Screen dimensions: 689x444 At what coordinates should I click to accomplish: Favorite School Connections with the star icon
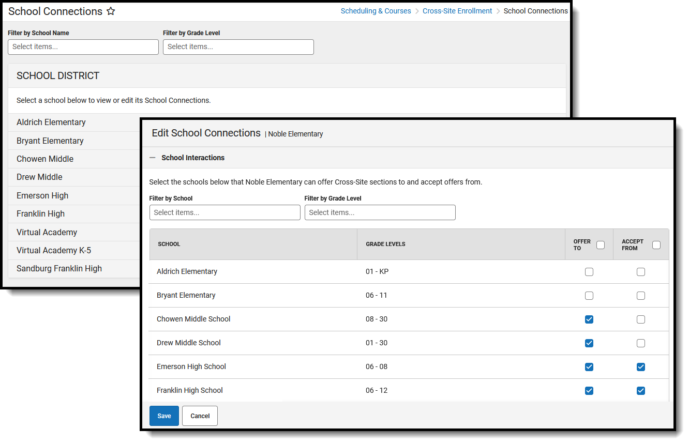pos(111,11)
